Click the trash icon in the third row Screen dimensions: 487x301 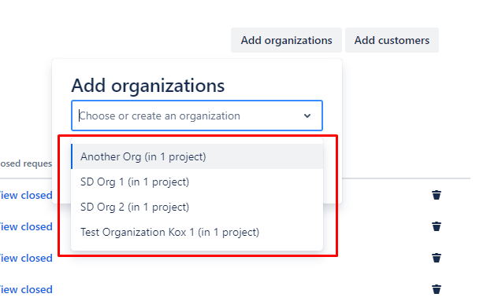(x=437, y=258)
